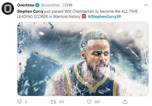Click the 907 likes count

point(97,102)
